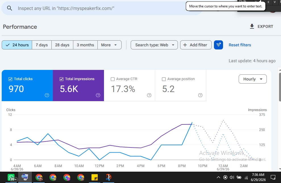The image size is (281, 183).
Task: Select the Total impressions 5.6K card
Action: [78, 86]
